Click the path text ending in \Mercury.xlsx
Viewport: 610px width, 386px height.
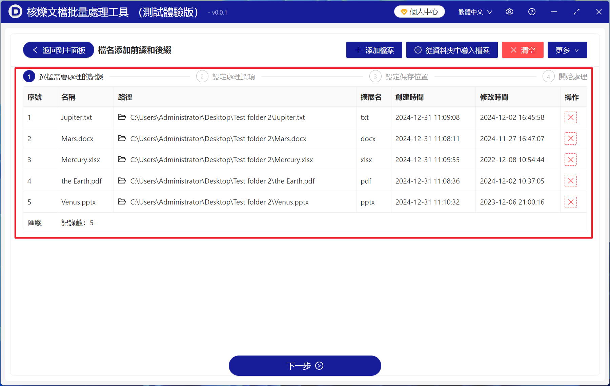pyautogui.click(x=222, y=160)
